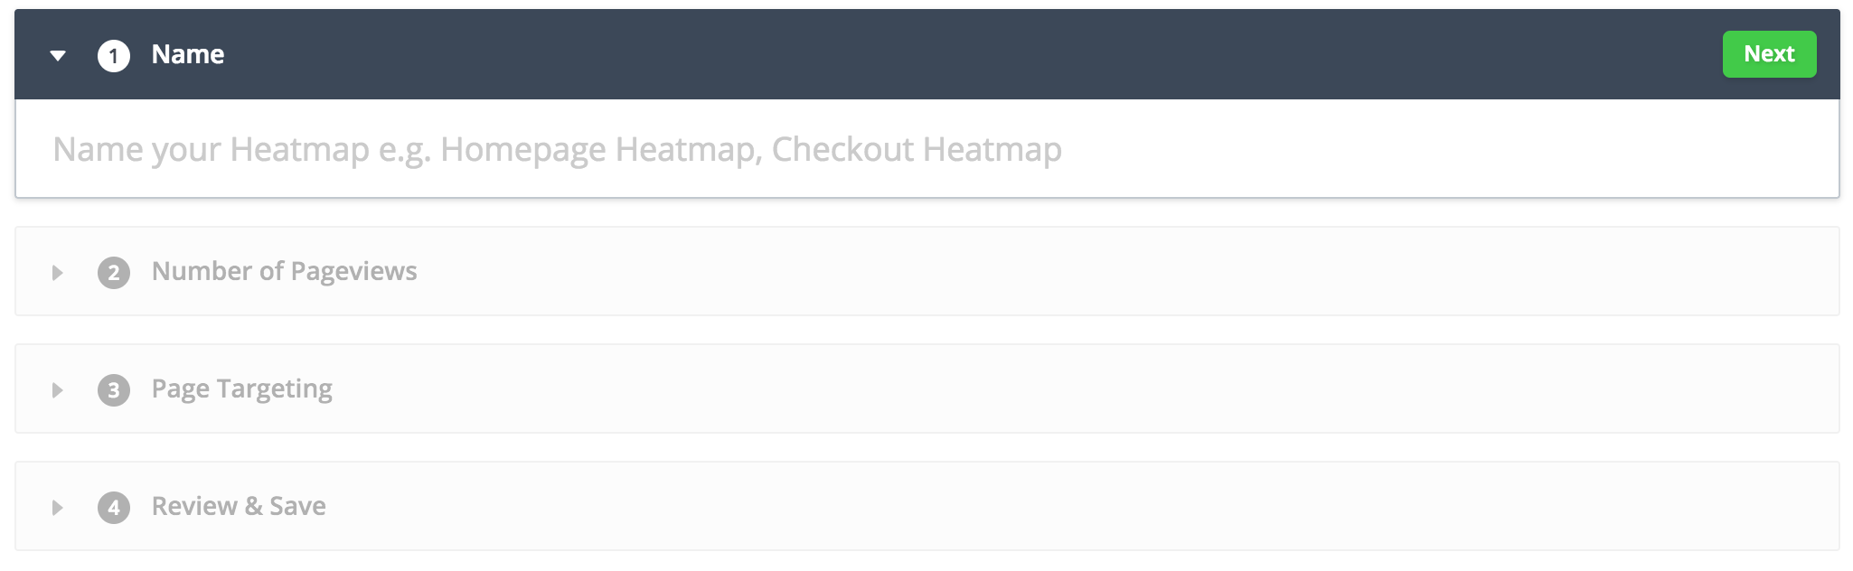
Task: Click blank area of Number of Pageviews panel
Action: pyautogui.click(x=1085, y=271)
